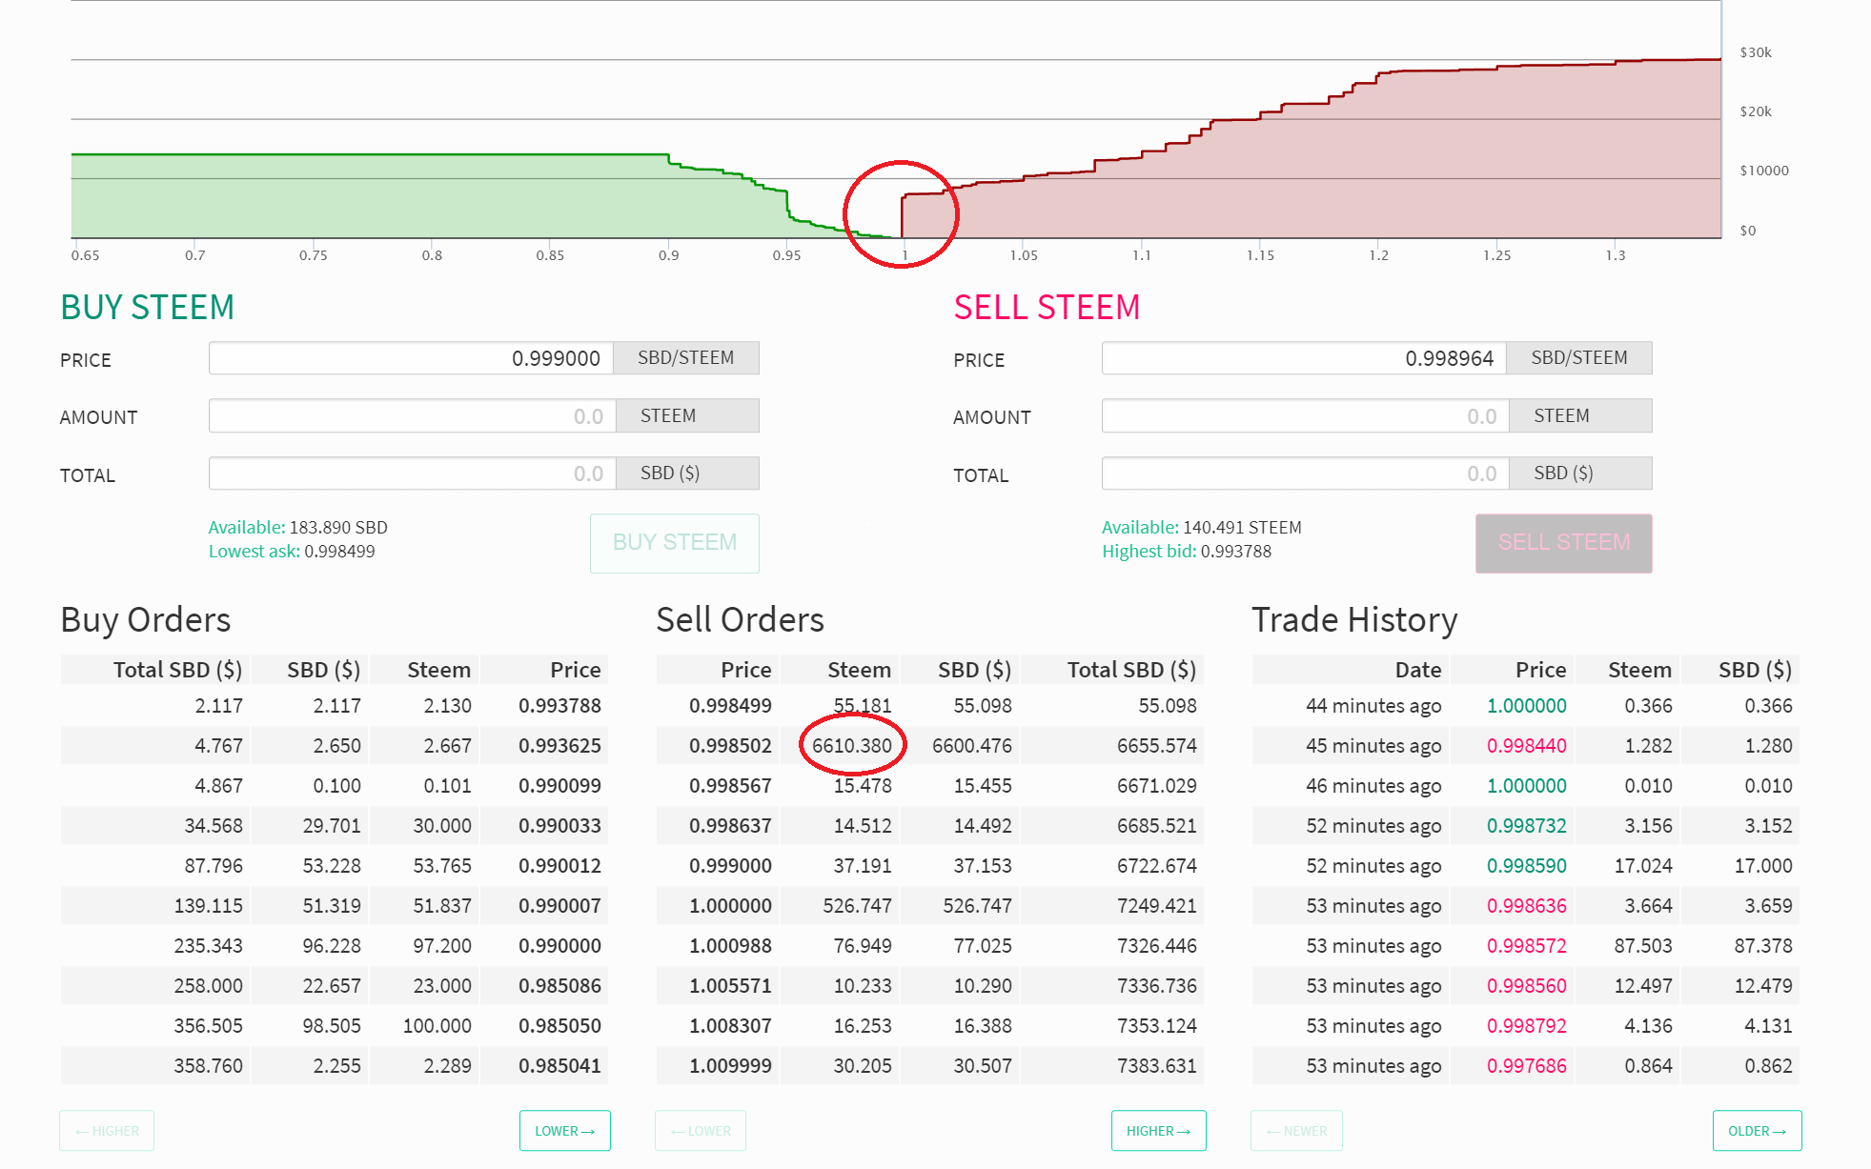Click the 46 minutes ago trade entry
The height and width of the screenshot is (1169, 1871).
1526,786
